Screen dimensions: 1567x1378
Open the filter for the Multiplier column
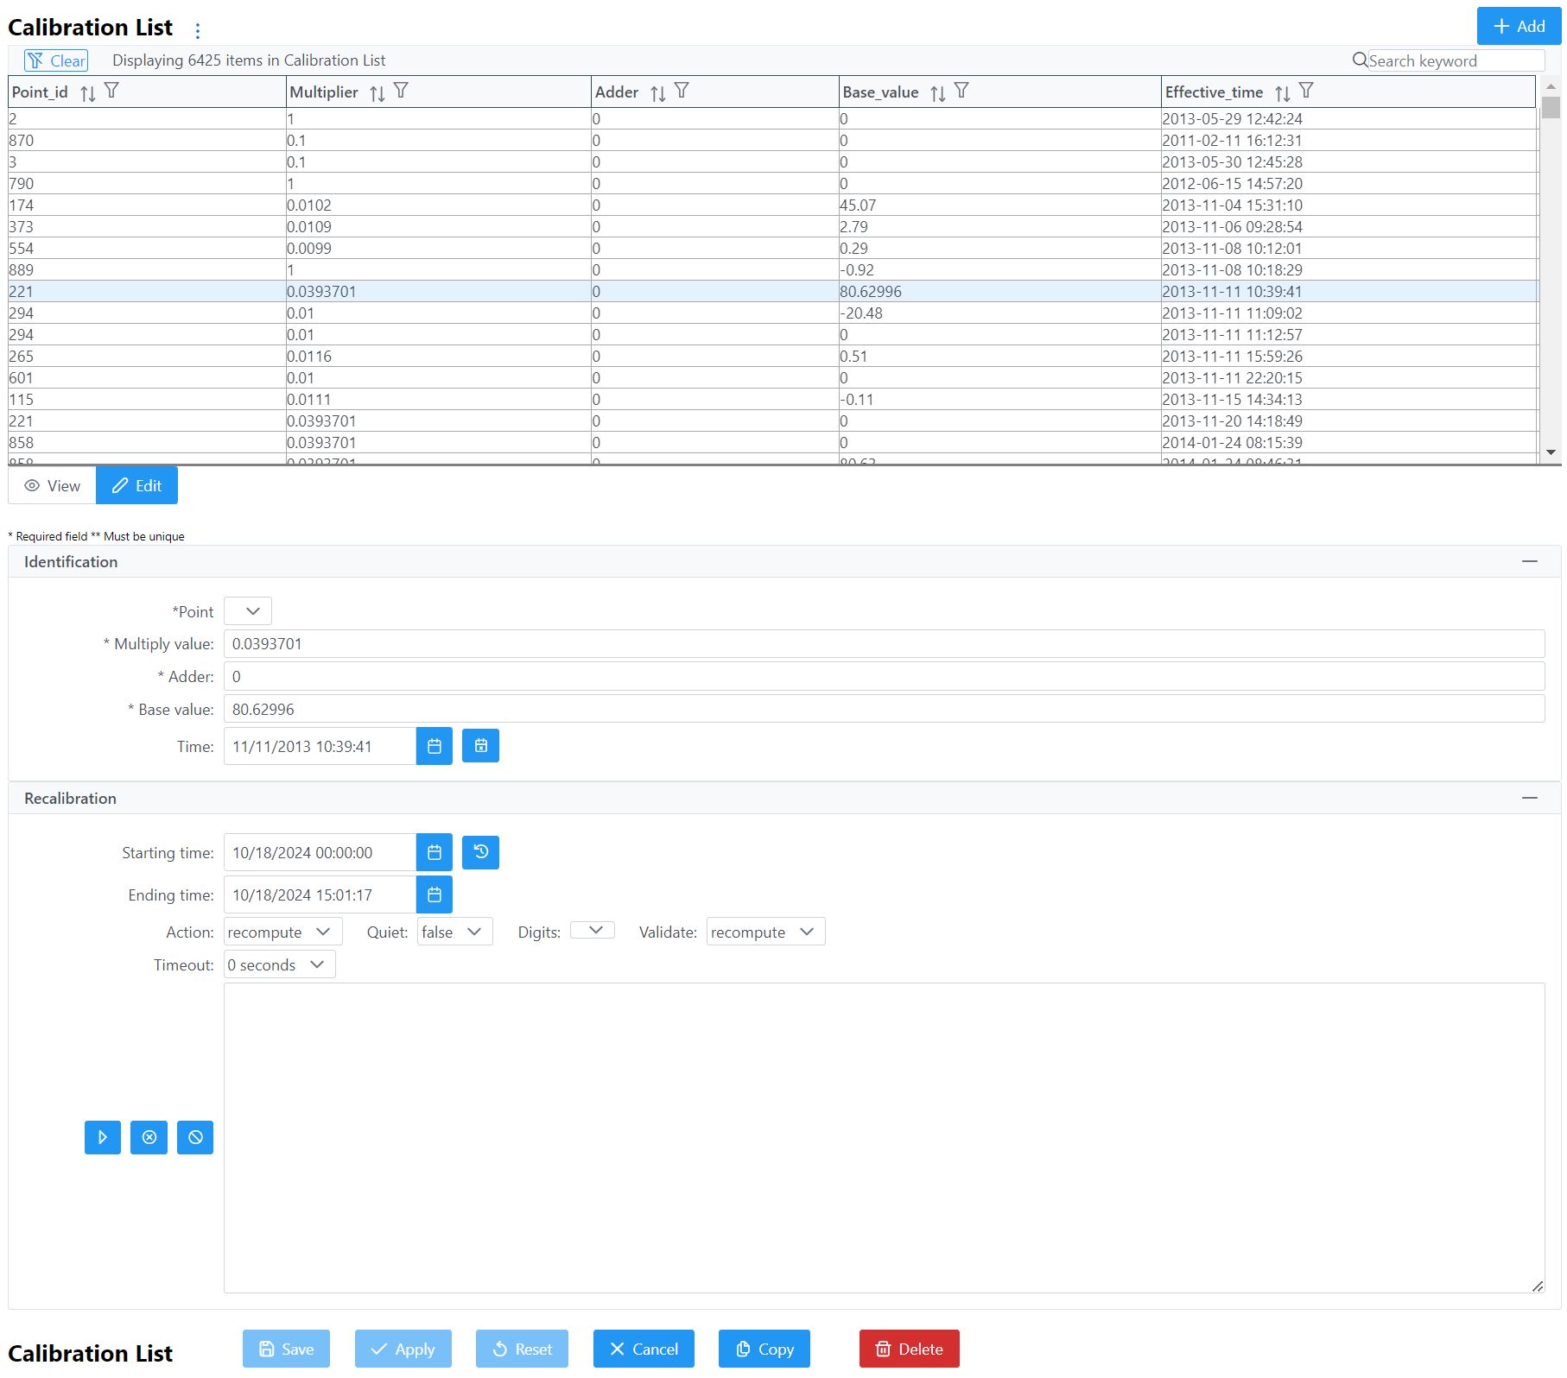point(401,91)
